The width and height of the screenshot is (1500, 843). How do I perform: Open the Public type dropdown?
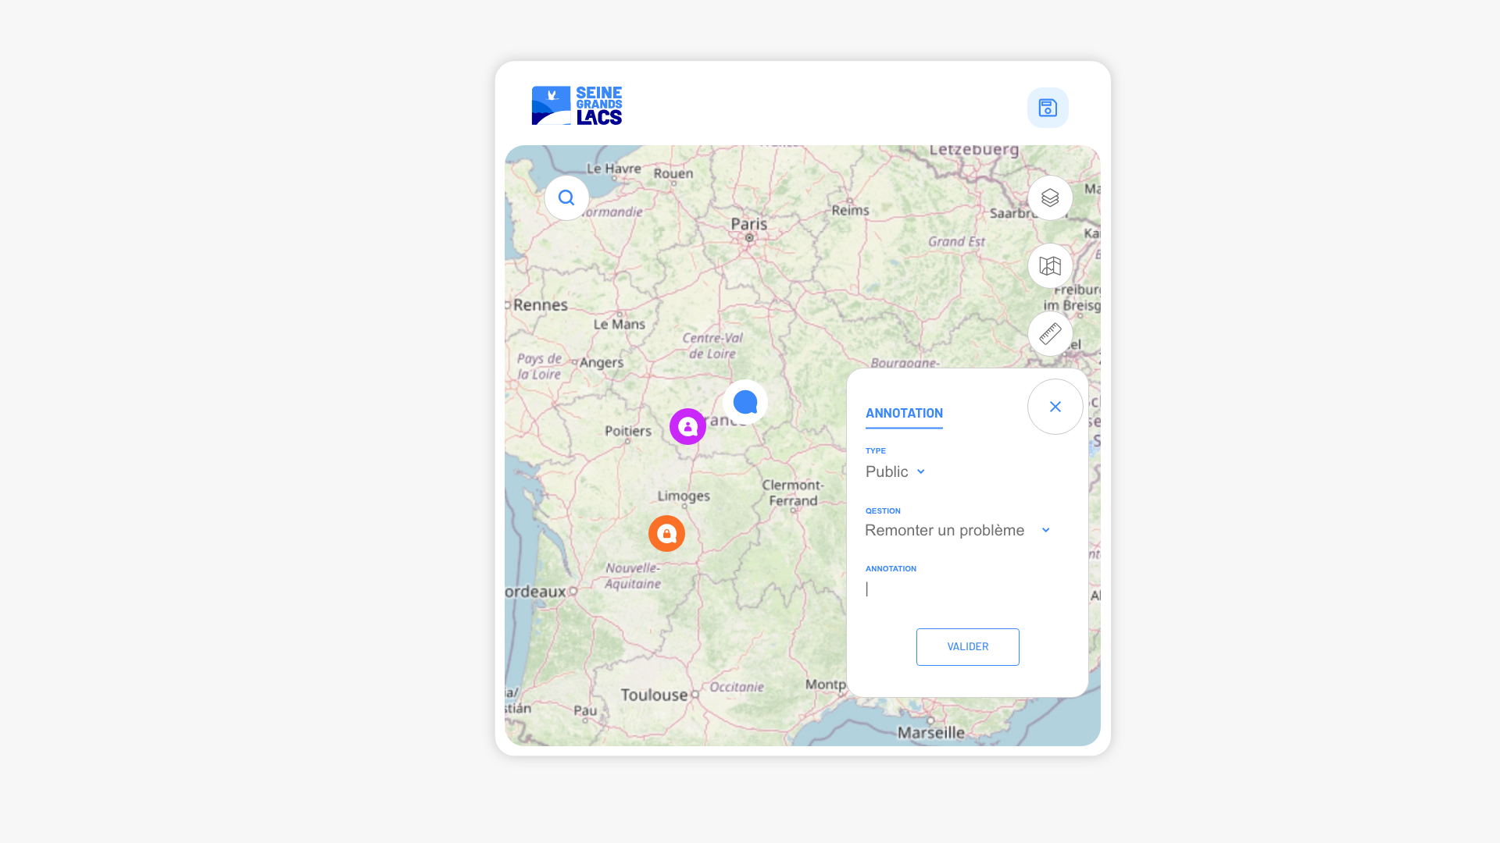click(887, 471)
